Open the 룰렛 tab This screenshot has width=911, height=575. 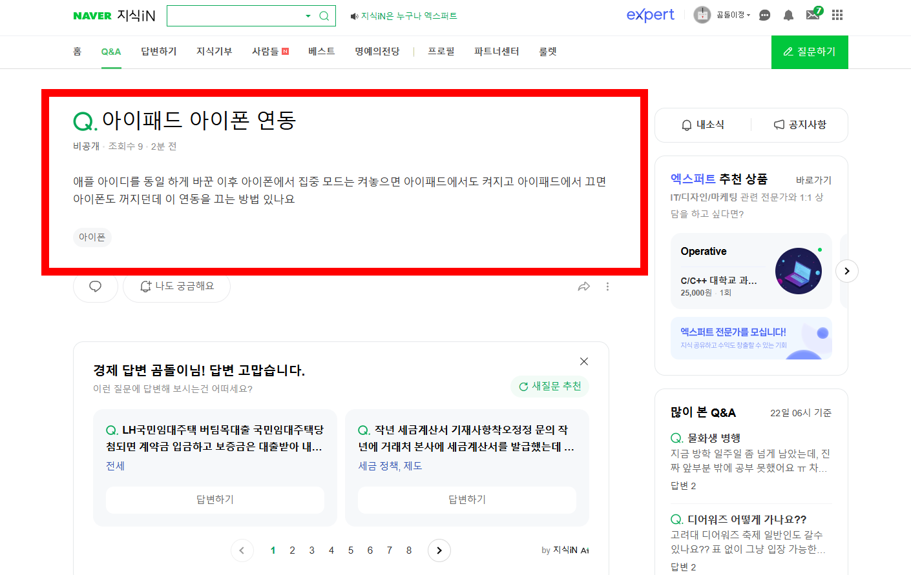(x=548, y=52)
